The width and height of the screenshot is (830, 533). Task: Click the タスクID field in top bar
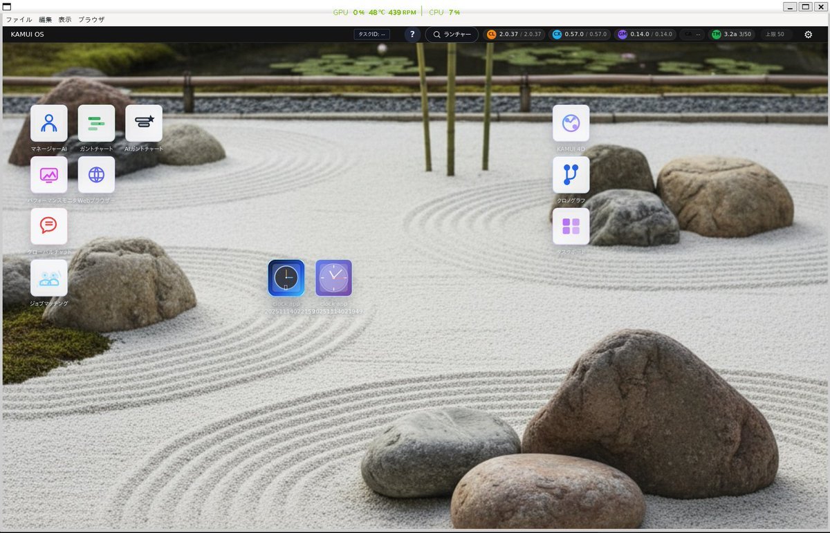point(372,35)
